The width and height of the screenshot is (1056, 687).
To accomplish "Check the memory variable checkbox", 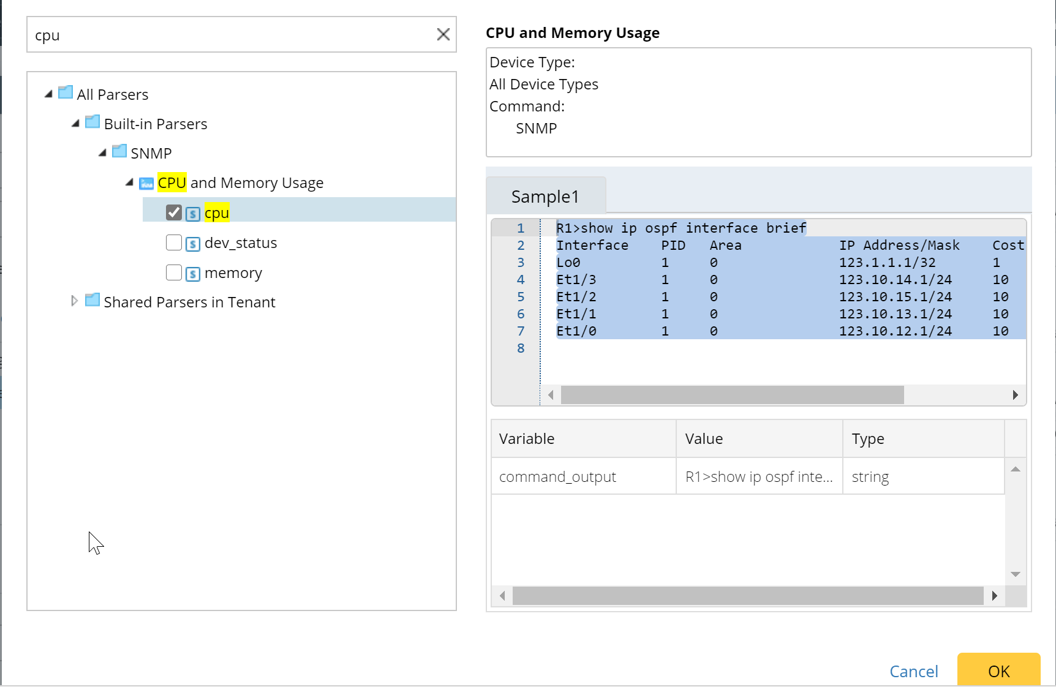I will coord(174,272).
